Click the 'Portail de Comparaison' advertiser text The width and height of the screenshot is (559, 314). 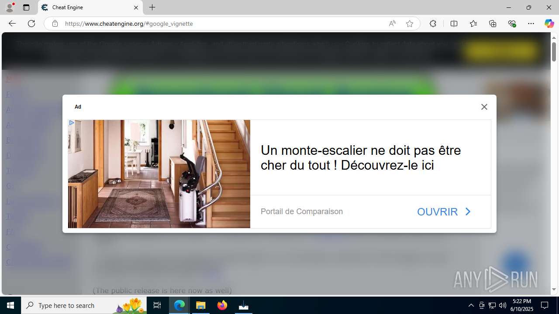(x=302, y=212)
